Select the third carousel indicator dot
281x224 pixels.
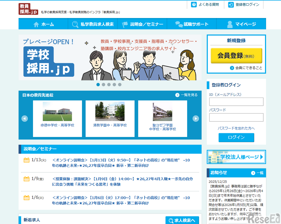[x=109, y=84]
